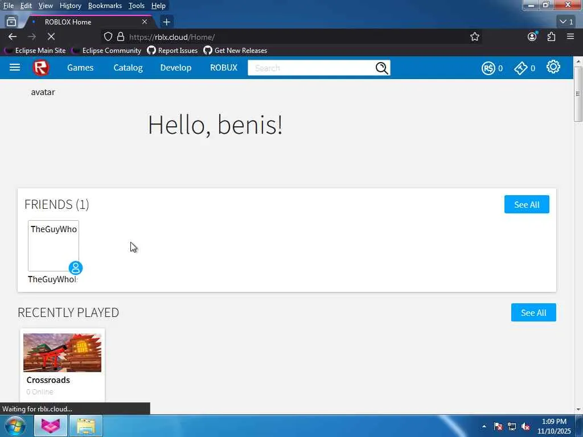Open the network tray icon
Viewport: 583px width, 437px height.
pos(512,427)
